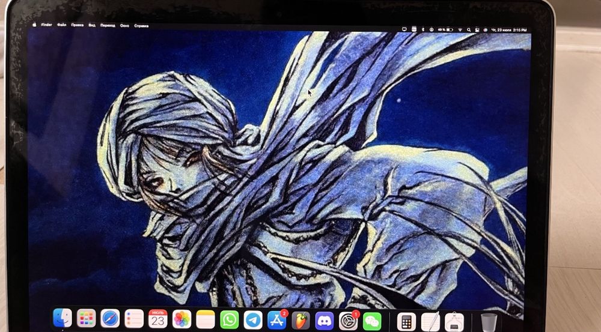This screenshot has width=601, height=332.
Task: Open the Окно menu
Action: [x=124, y=26]
